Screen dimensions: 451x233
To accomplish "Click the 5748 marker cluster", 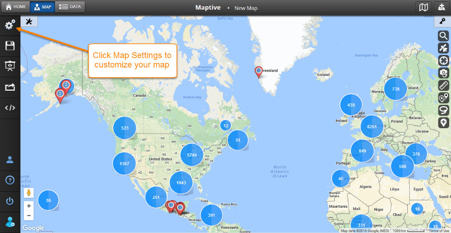I will pos(192,155).
